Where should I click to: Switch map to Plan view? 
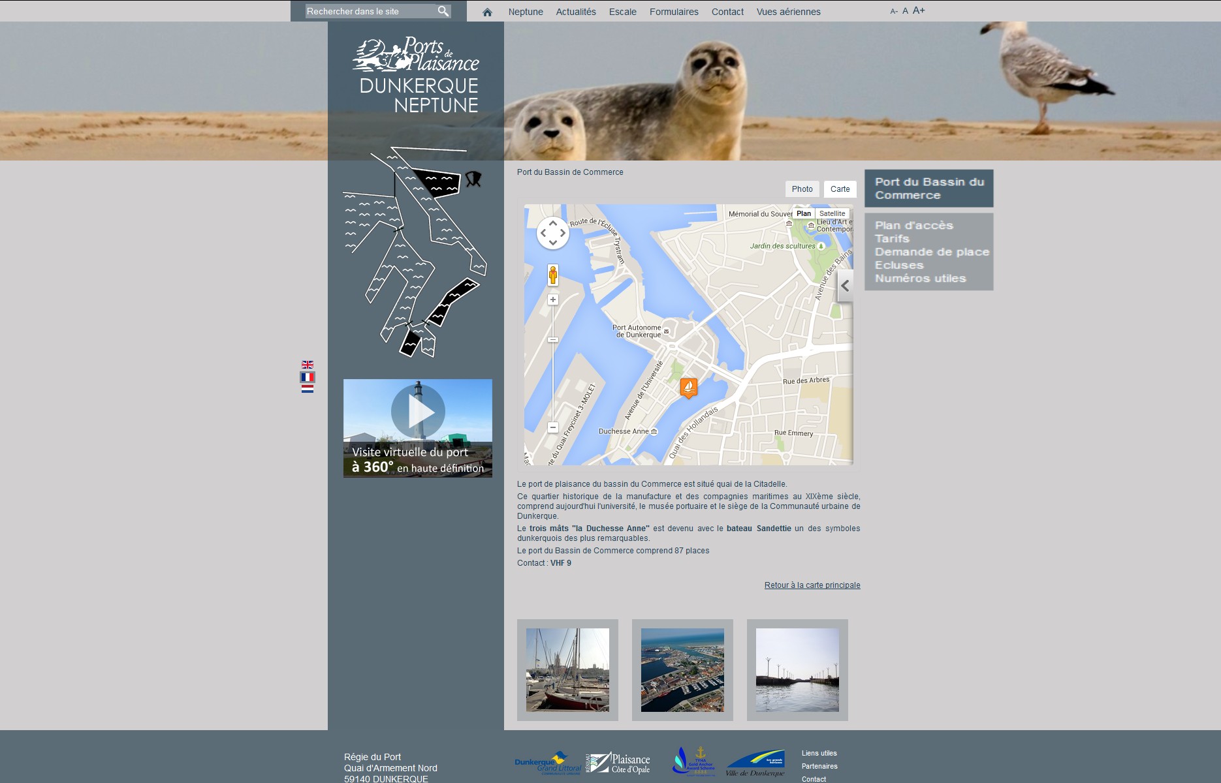click(x=804, y=213)
